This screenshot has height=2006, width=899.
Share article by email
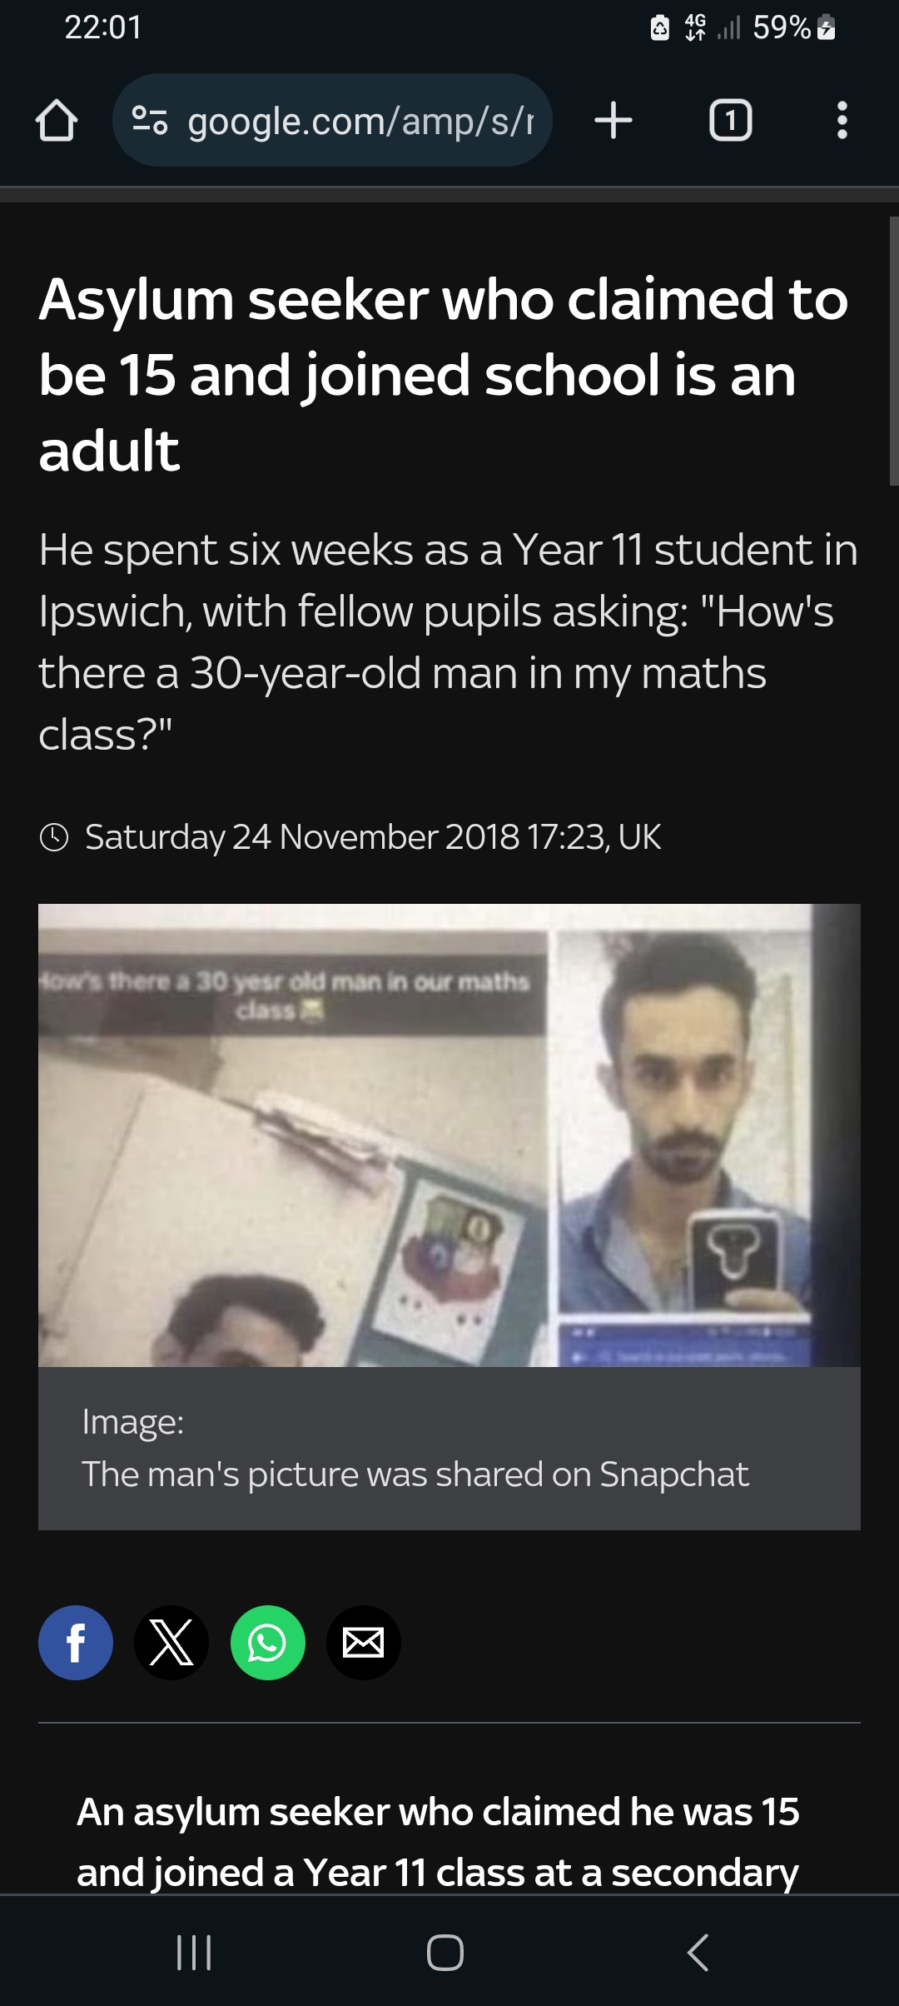point(364,1643)
